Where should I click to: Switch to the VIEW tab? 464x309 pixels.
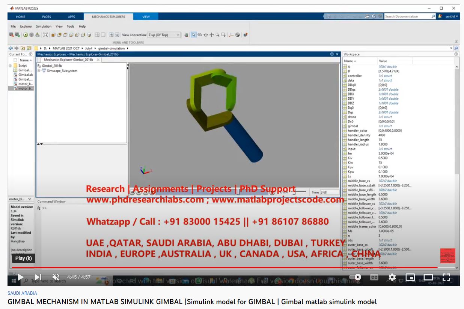pos(146,16)
